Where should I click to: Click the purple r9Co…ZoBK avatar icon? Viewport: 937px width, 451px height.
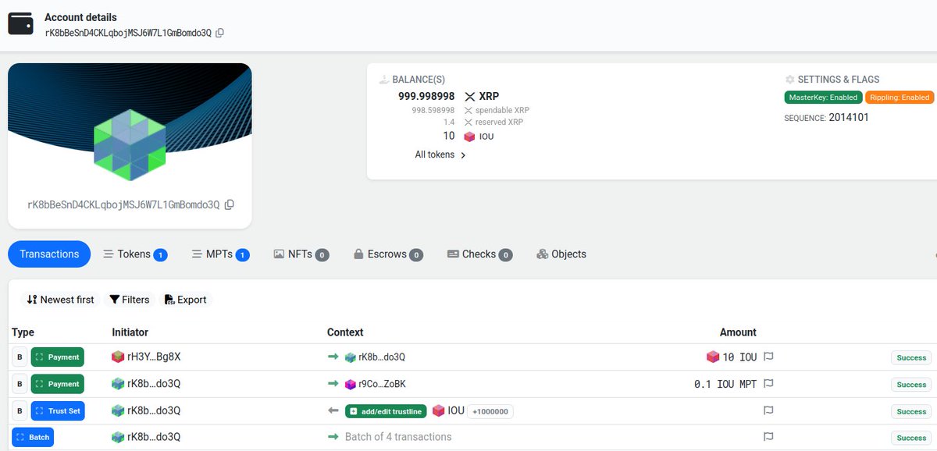point(351,384)
